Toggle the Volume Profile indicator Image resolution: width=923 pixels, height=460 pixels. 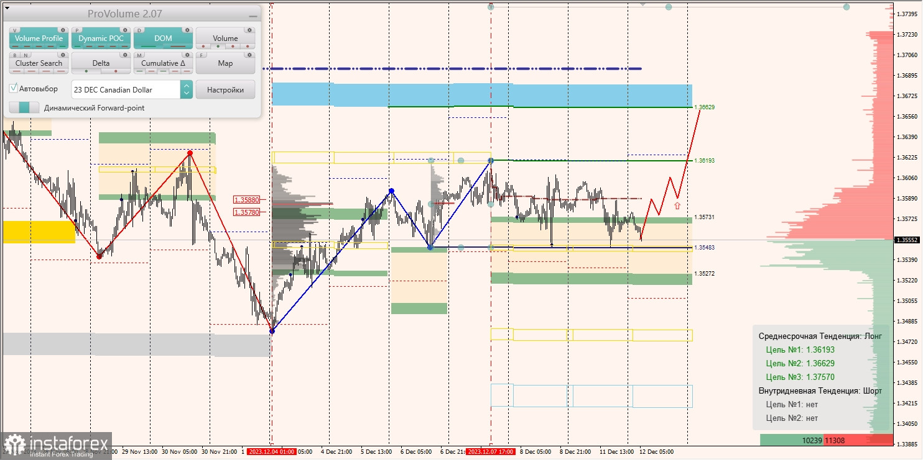[39, 38]
